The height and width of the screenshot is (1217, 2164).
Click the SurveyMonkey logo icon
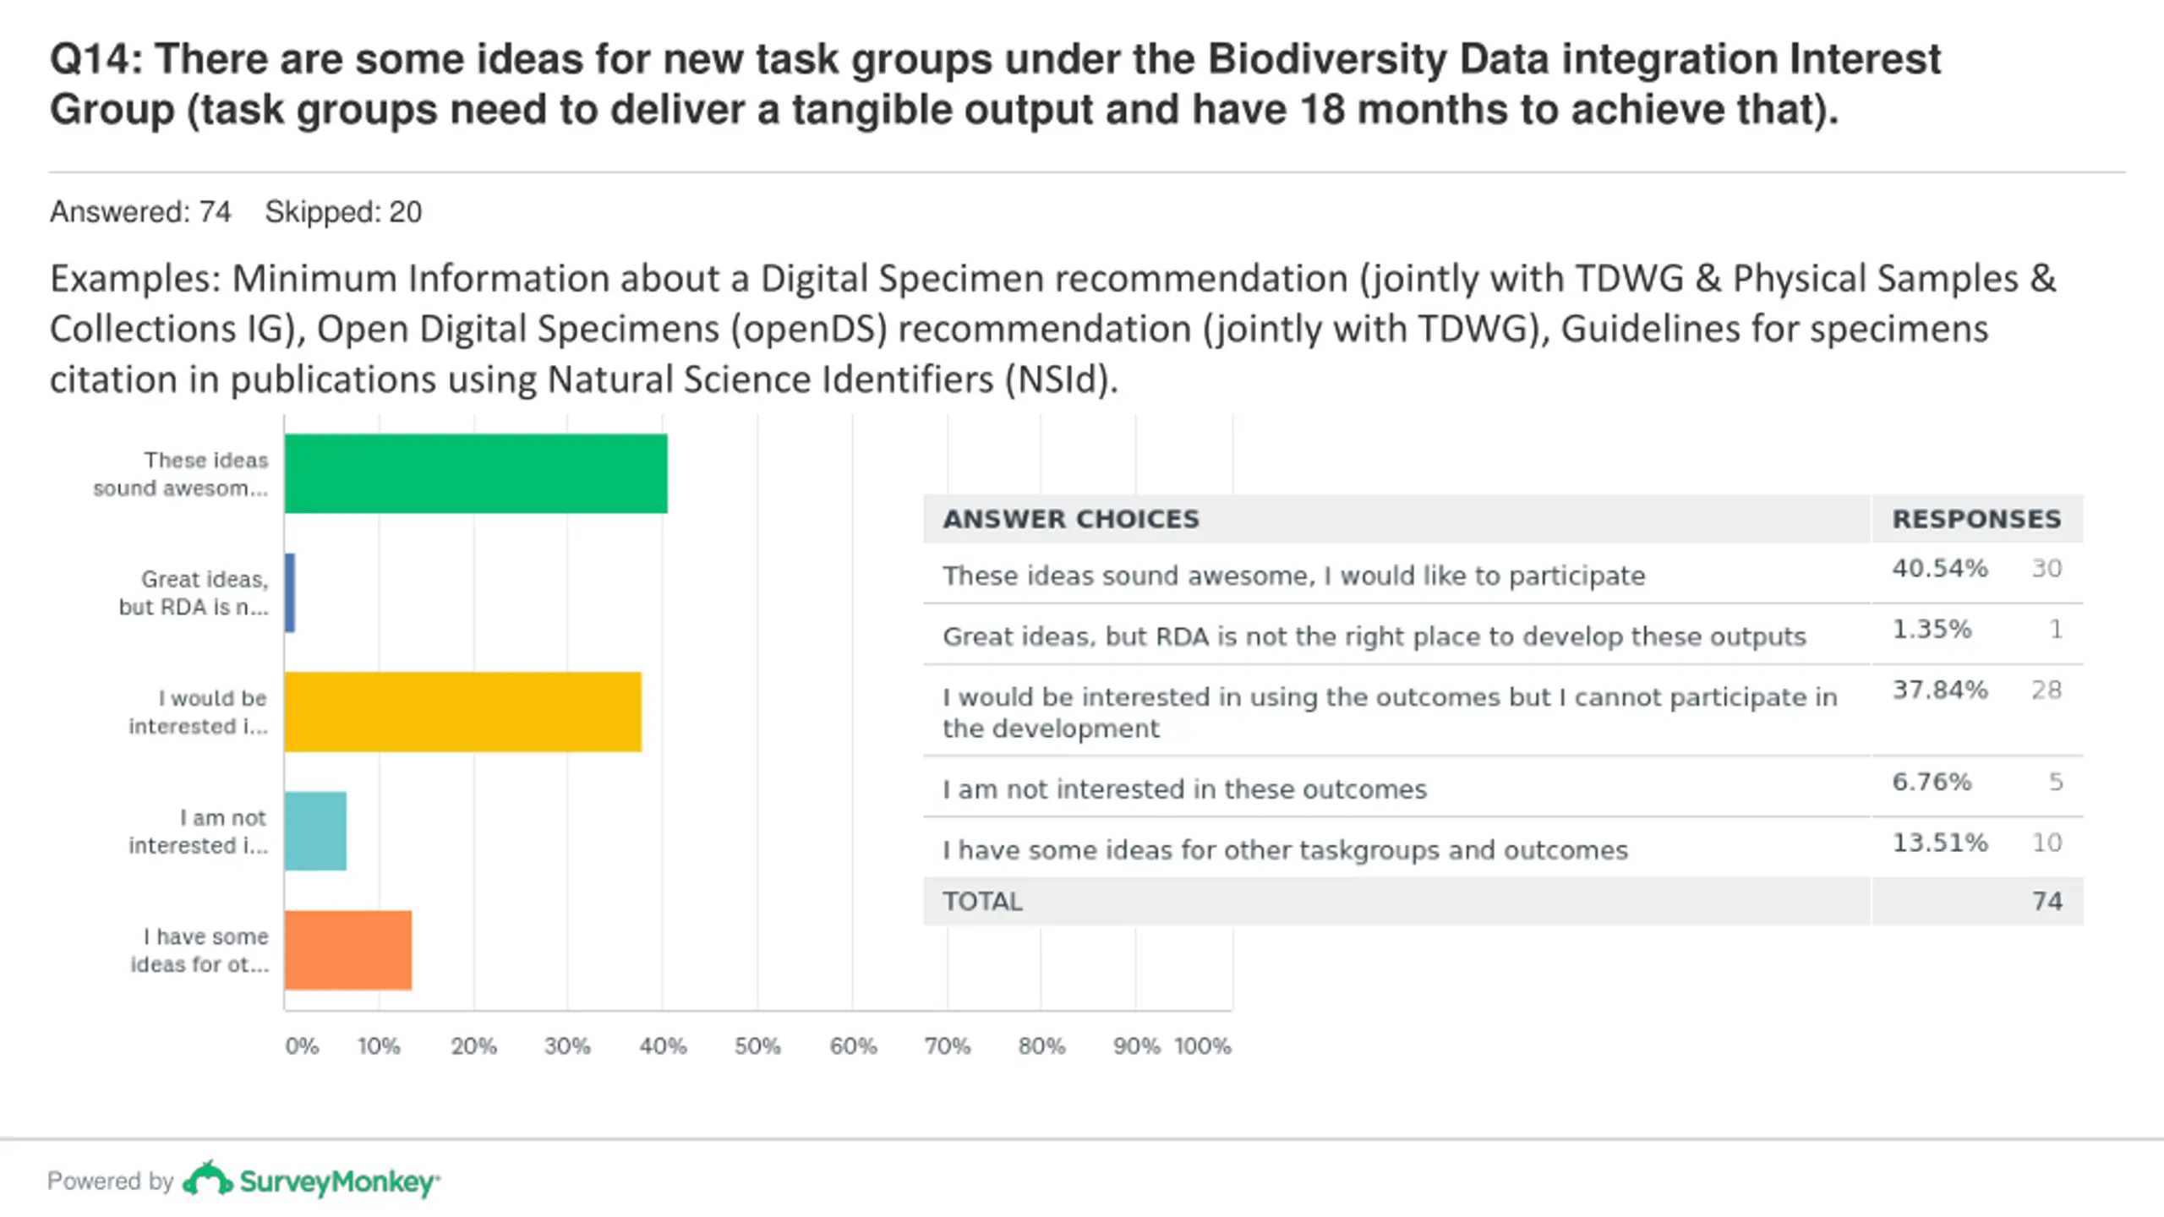(x=207, y=1179)
